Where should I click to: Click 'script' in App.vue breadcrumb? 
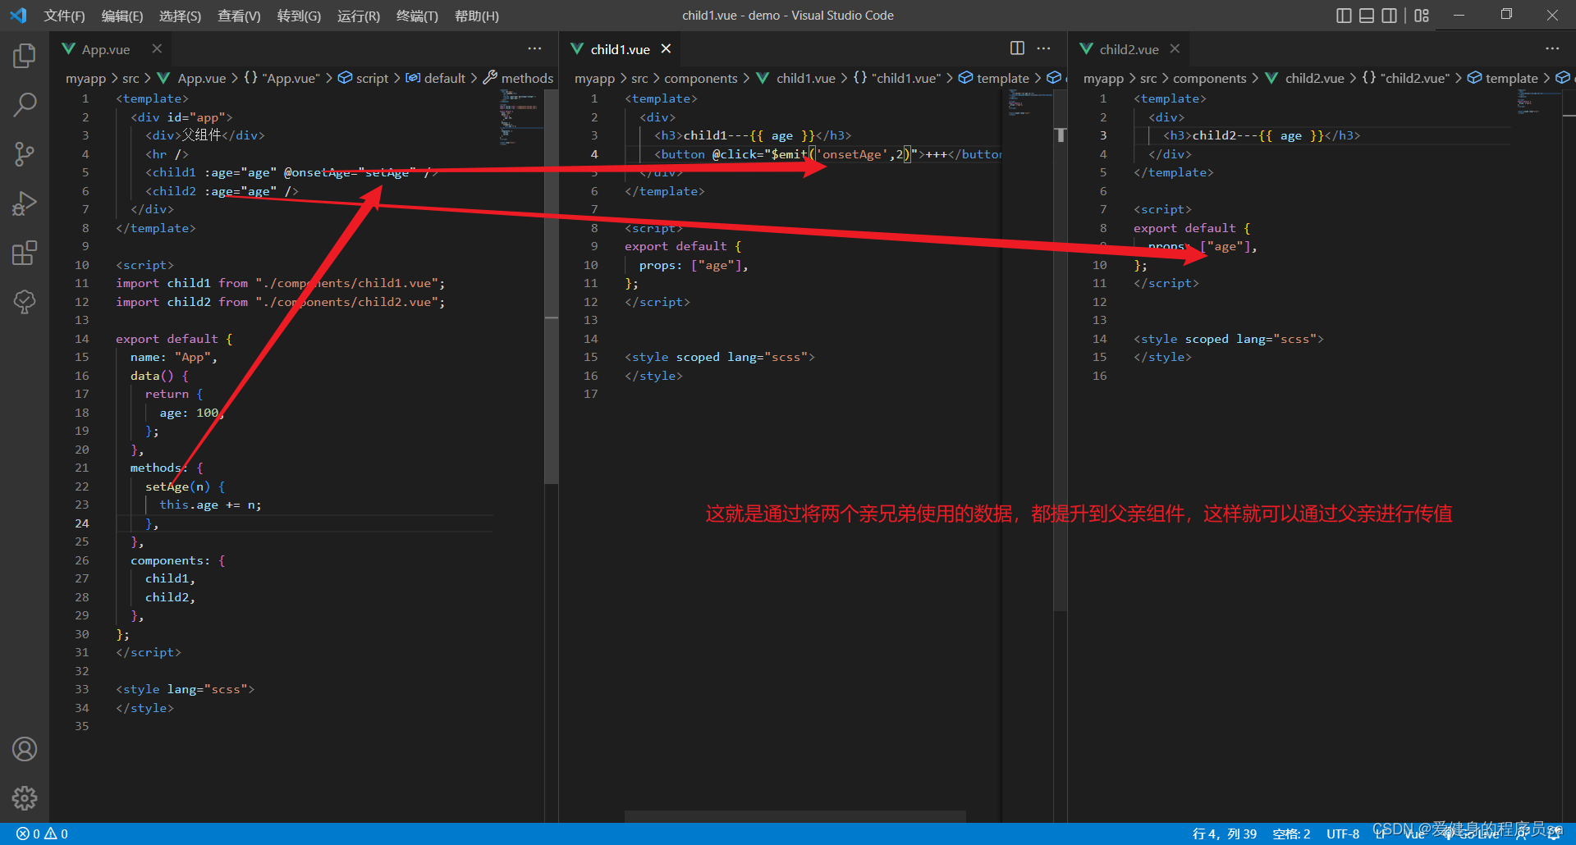tap(372, 78)
